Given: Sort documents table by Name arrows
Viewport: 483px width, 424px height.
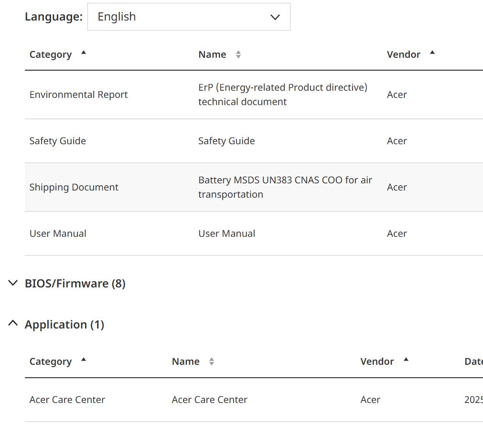Looking at the screenshot, I should point(238,54).
